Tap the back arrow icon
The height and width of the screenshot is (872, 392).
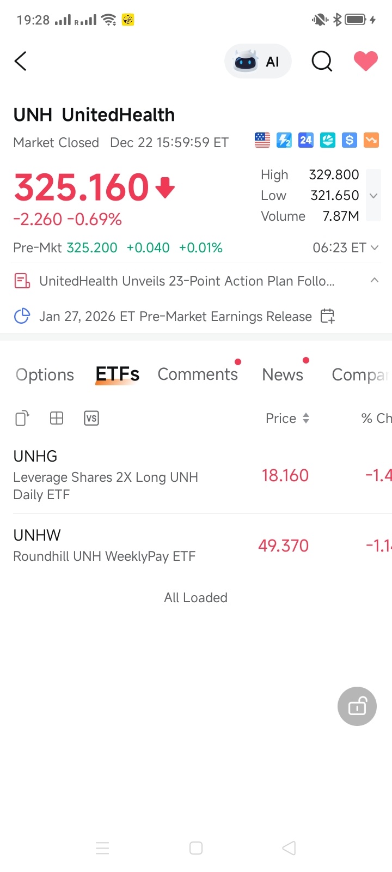(x=21, y=61)
